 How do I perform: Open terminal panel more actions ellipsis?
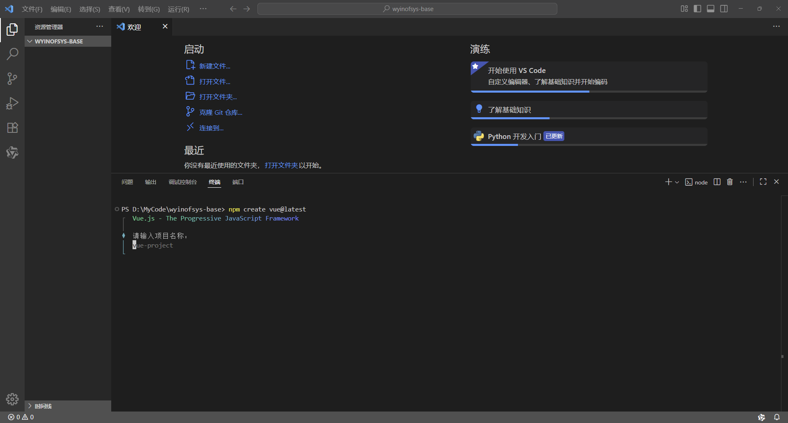743,182
